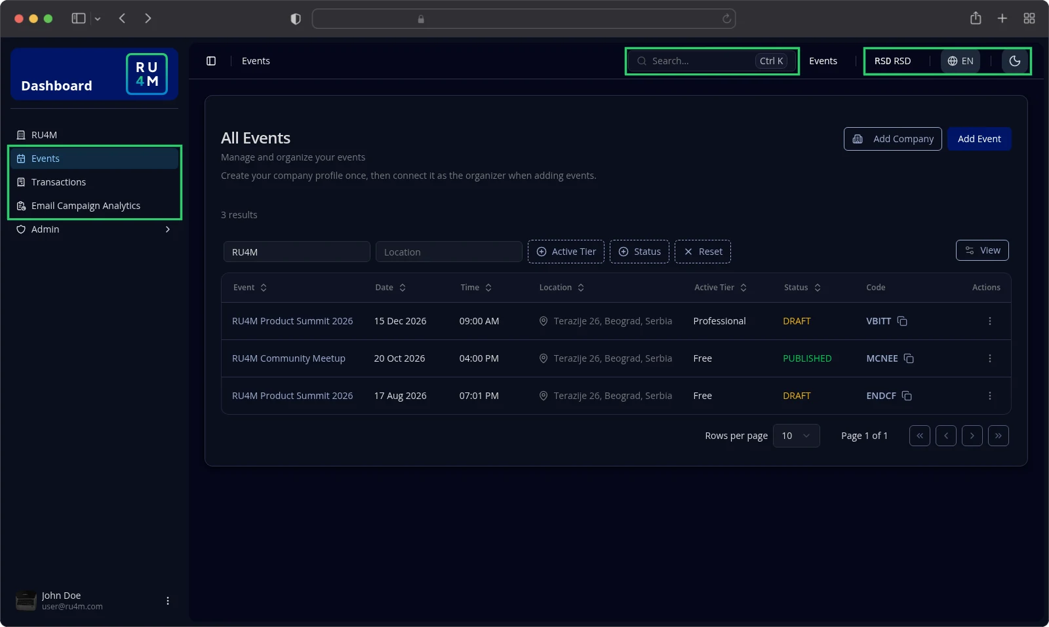This screenshot has height=627, width=1049.
Task: Switch language using the EN button
Action: (960, 61)
